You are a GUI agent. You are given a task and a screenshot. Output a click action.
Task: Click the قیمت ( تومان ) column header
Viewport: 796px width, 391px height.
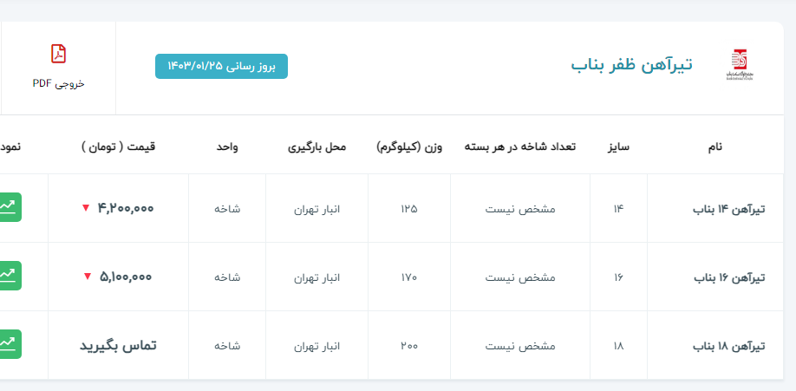[118, 147]
